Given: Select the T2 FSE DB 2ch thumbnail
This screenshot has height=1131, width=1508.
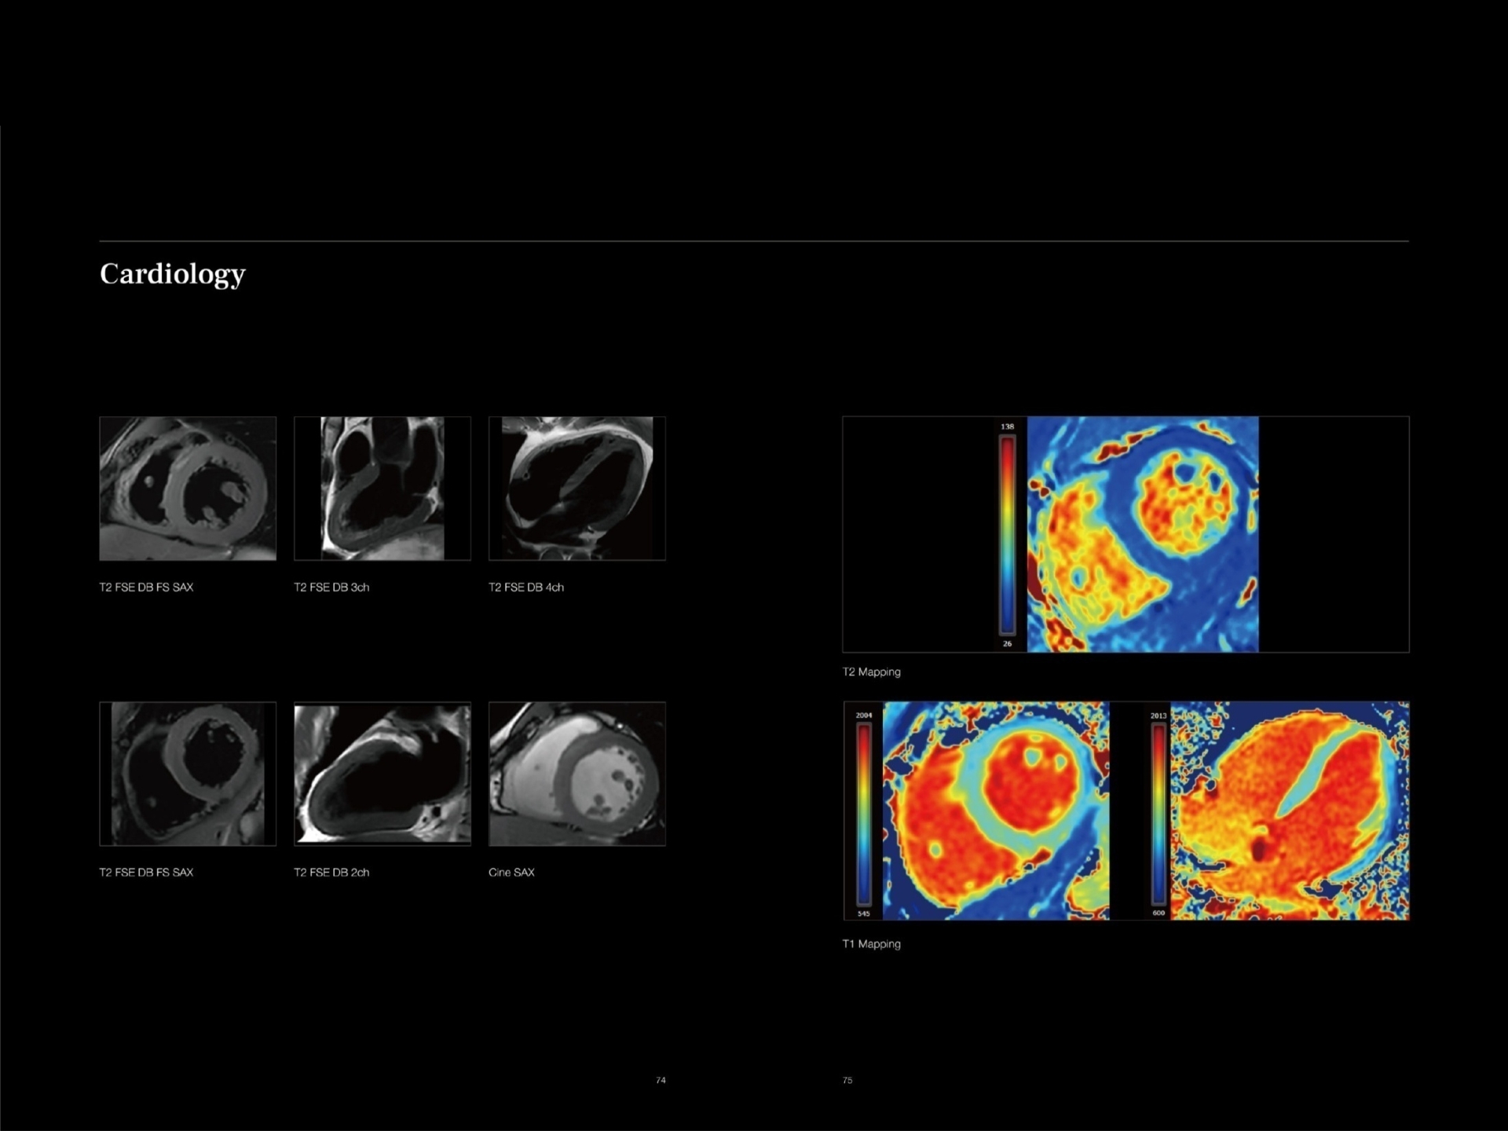Looking at the screenshot, I should pyautogui.click(x=382, y=772).
